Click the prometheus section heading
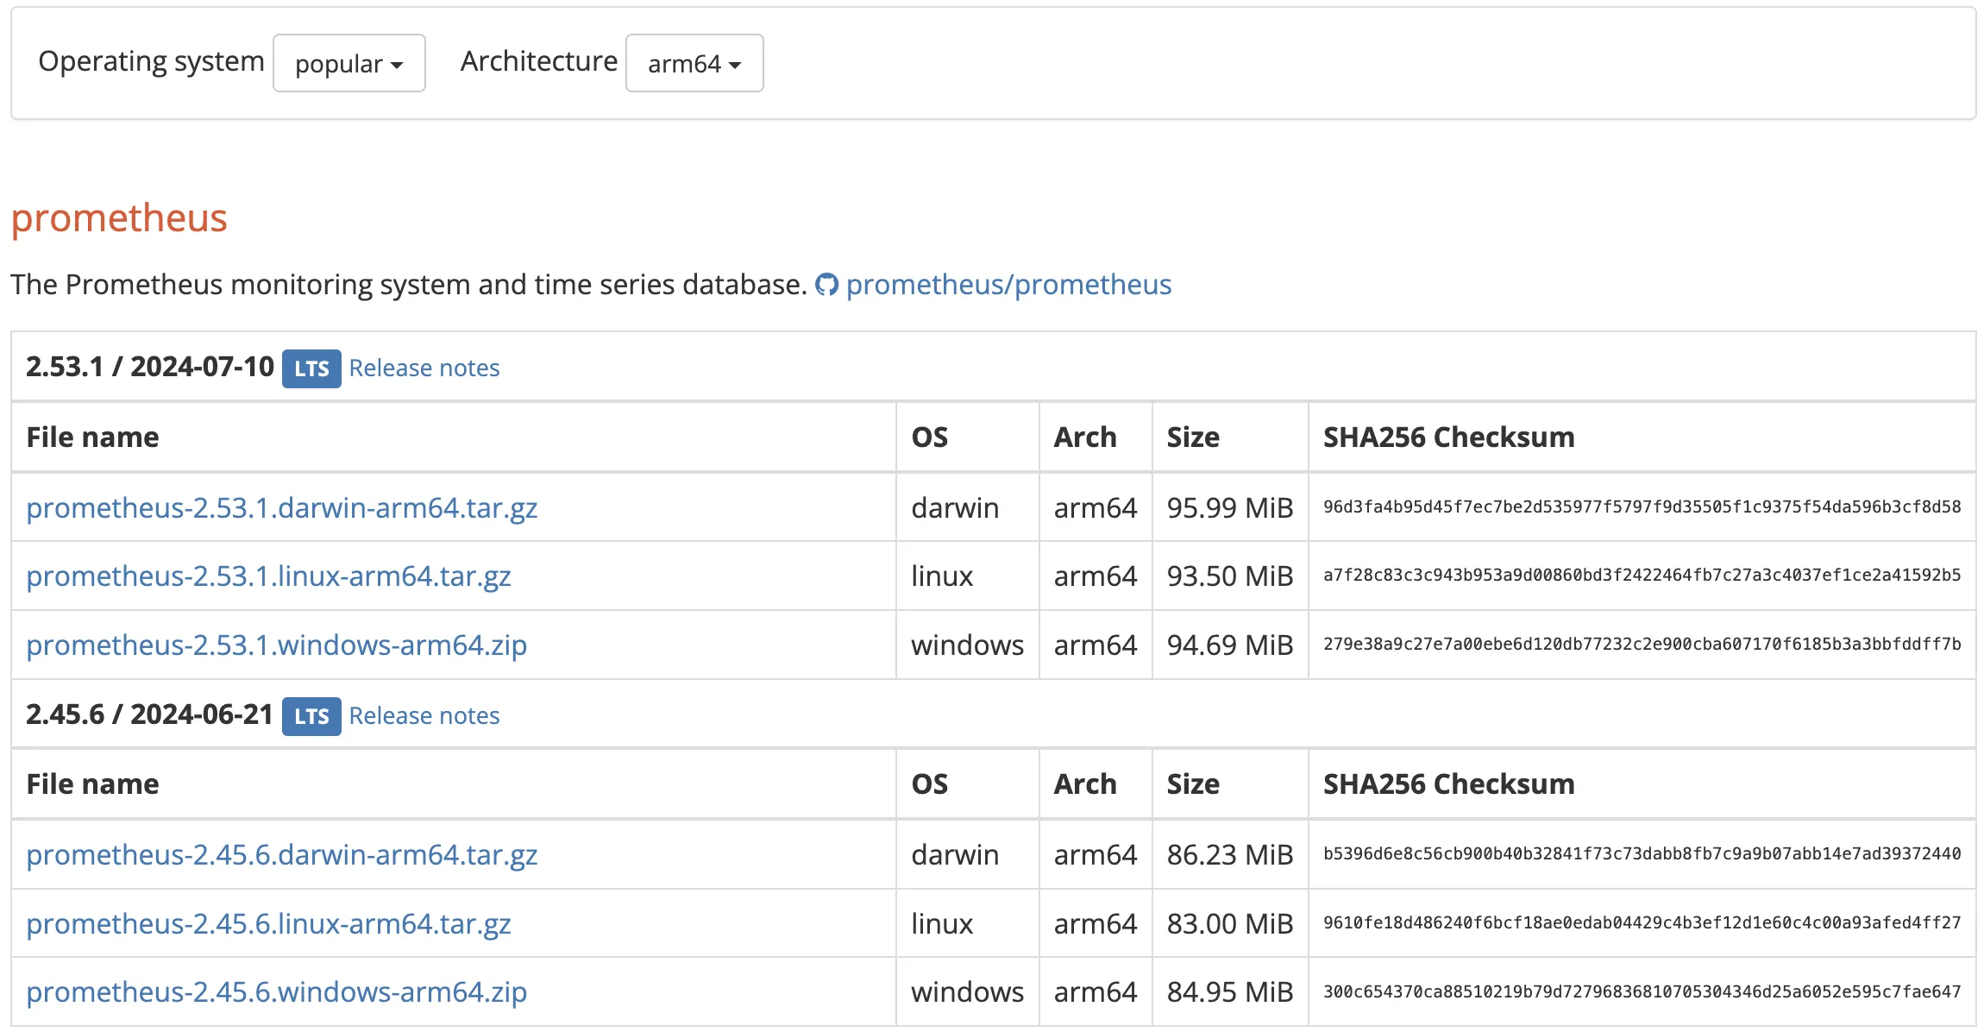 click(119, 217)
